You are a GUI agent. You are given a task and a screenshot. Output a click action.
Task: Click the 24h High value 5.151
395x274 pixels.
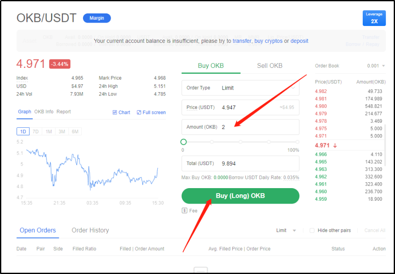tap(160, 86)
